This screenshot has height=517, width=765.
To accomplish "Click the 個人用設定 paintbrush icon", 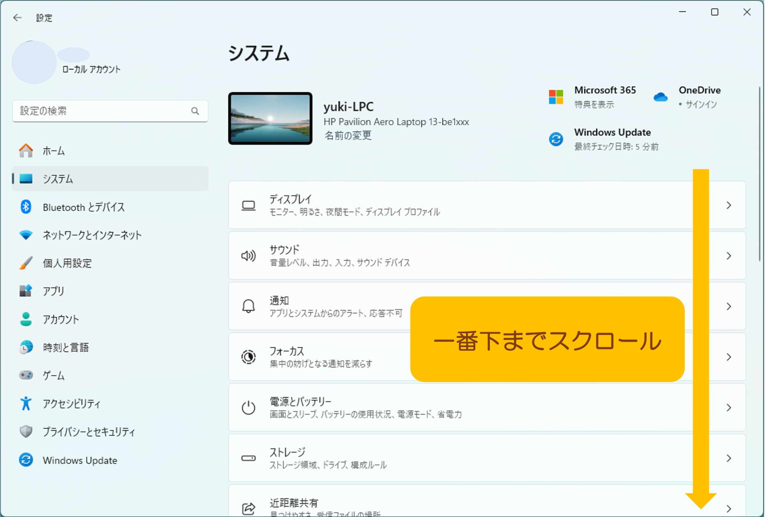I will point(26,263).
